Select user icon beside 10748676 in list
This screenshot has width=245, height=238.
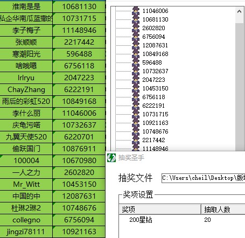coord(136,131)
